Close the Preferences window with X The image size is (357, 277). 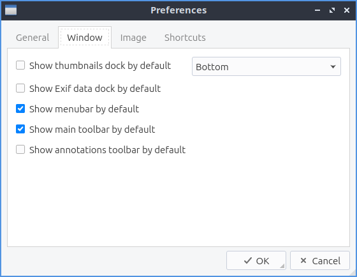tap(347, 10)
